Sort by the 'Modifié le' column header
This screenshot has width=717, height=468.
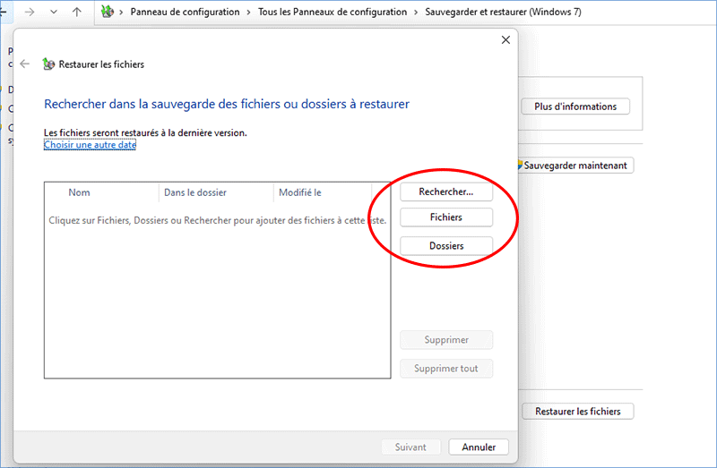[x=323, y=192]
